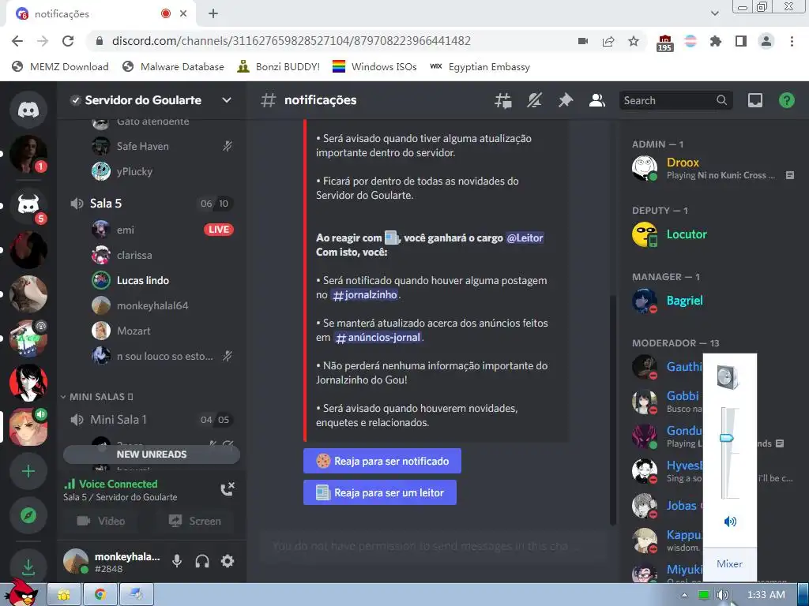The height and width of the screenshot is (606, 809).
Task: Open Droox admin profile
Action: click(x=713, y=168)
